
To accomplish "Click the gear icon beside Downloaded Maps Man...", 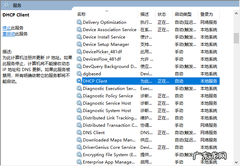I will (79, 140).
